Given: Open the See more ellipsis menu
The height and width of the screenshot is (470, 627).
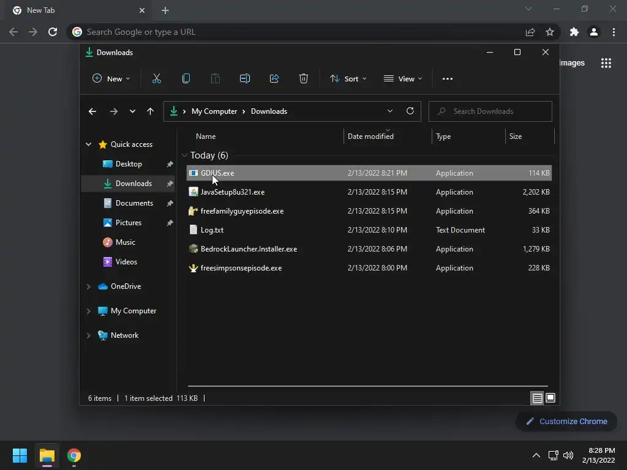Looking at the screenshot, I should (448, 79).
